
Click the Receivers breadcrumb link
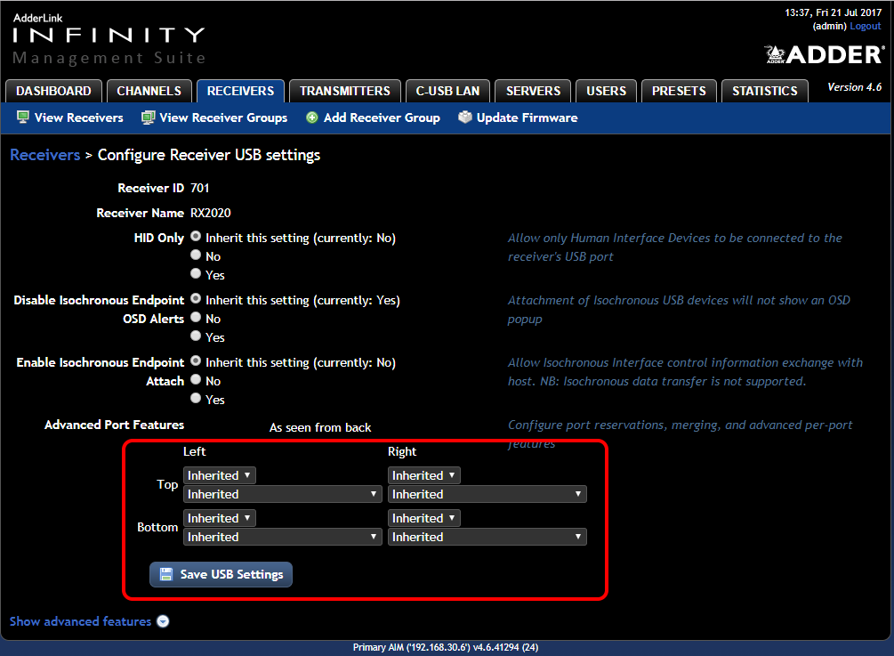45,155
